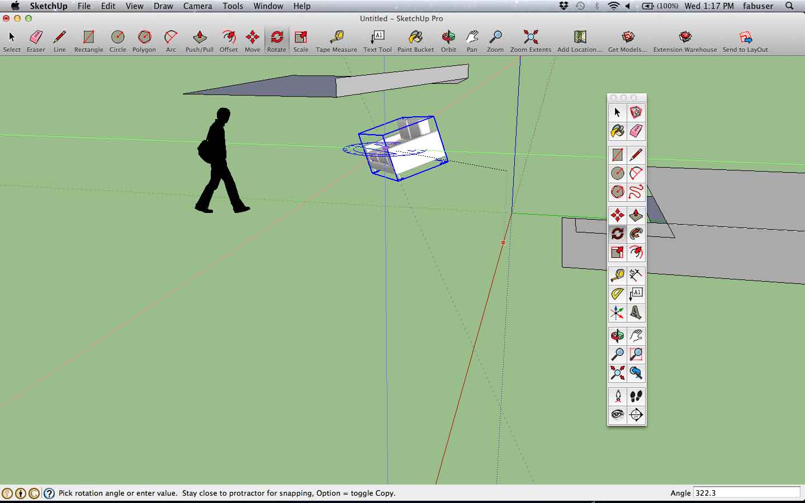Open Spotlight search from the menu bar
805x503 pixels.
788,6
